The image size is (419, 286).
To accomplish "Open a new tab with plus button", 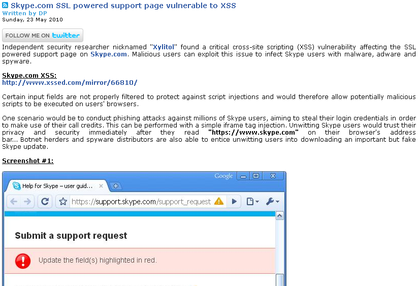I will pyautogui.click(x=115, y=186).
